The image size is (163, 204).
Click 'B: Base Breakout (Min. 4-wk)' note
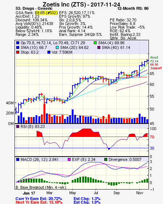[x=41, y=187]
